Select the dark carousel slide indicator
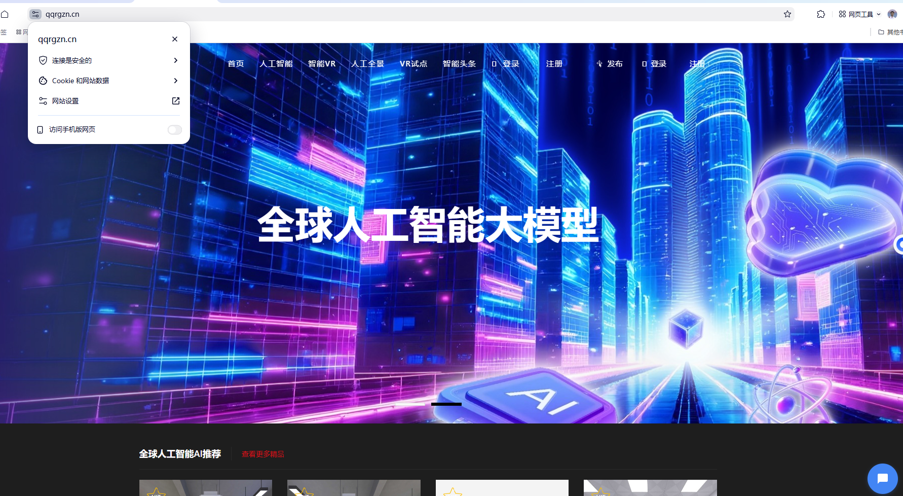The height and width of the screenshot is (496, 903). pyautogui.click(x=446, y=404)
